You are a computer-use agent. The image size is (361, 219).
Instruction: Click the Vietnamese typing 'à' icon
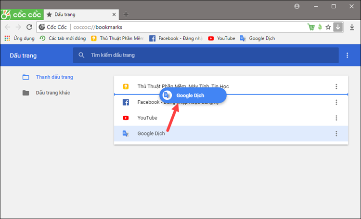(x=320, y=27)
